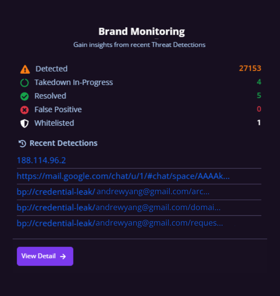The height and width of the screenshot is (296, 280).
Task: Click the False Positive count 0
Action: tap(259, 109)
